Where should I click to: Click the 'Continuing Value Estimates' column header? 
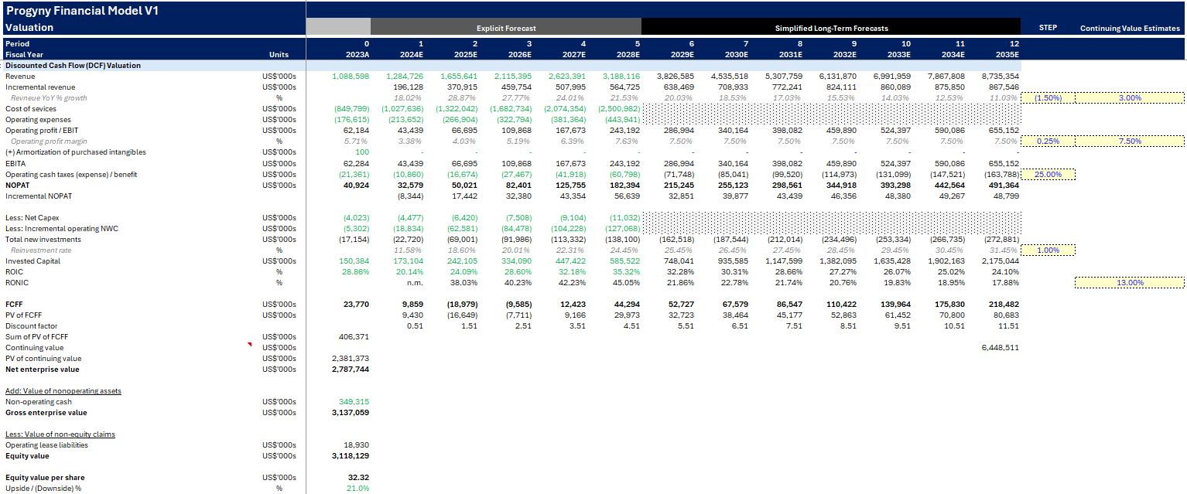(1130, 29)
